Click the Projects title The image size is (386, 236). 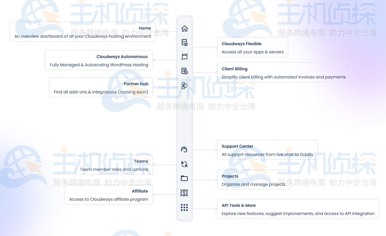tap(230, 176)
